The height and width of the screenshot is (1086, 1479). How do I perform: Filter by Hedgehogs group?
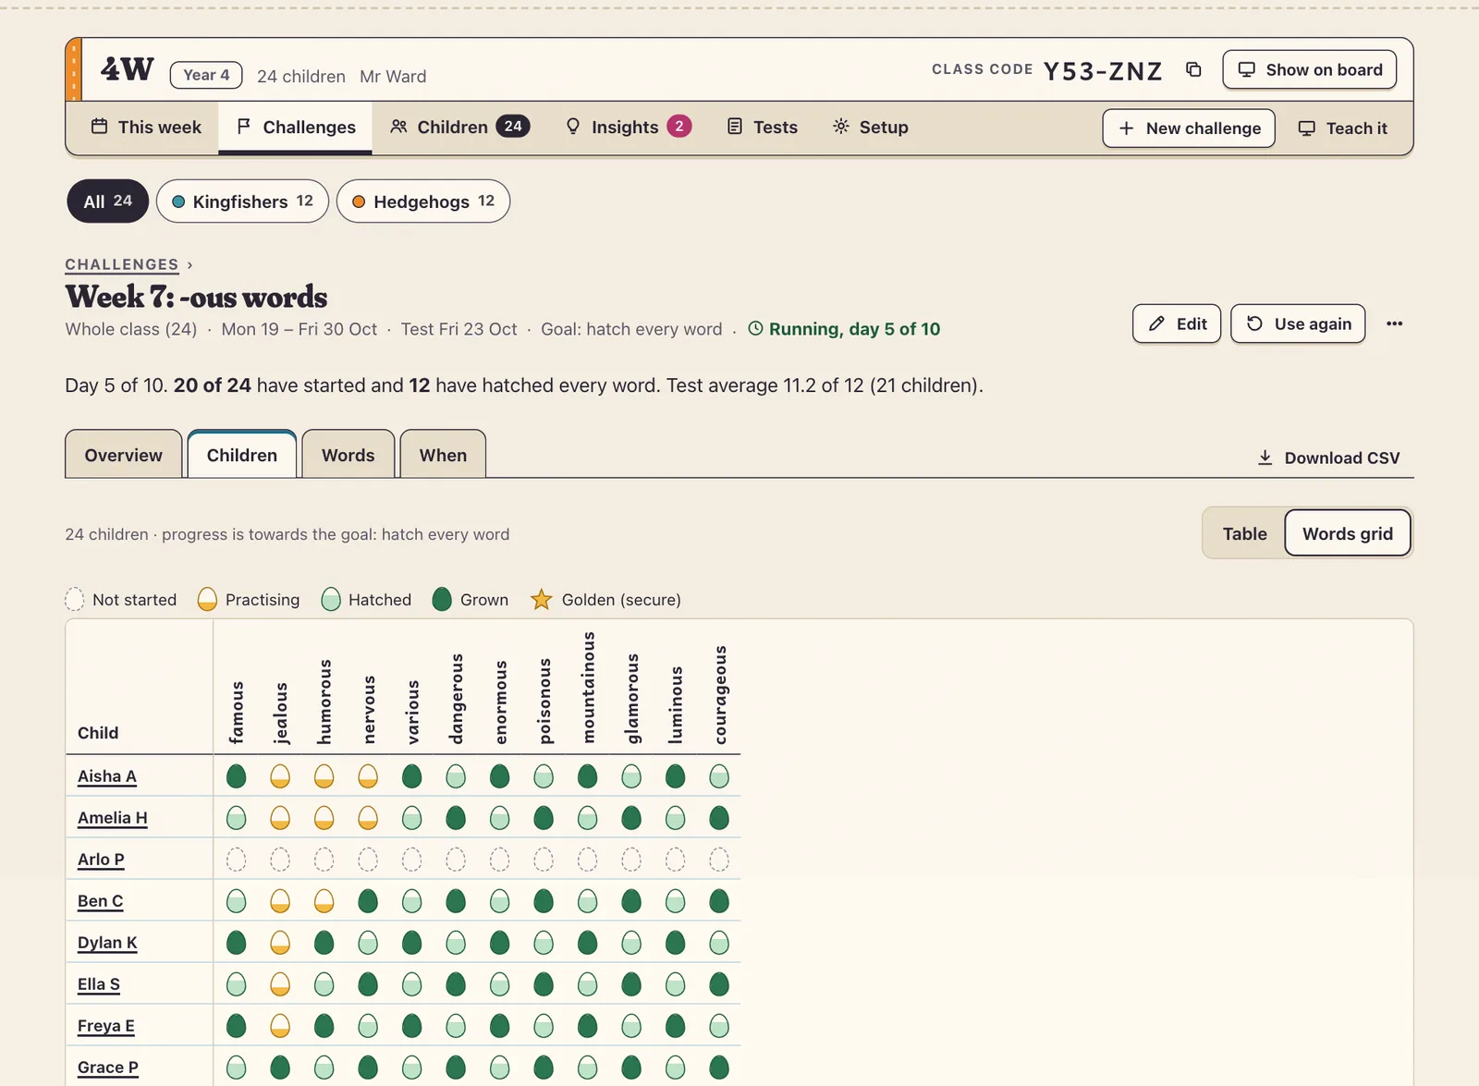pos(423,201)
